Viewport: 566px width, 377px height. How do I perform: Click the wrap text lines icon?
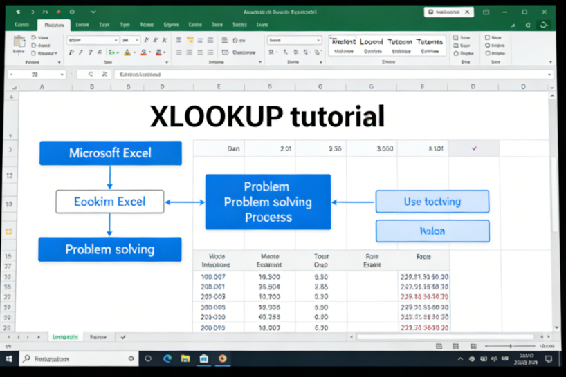pos(225,40)
